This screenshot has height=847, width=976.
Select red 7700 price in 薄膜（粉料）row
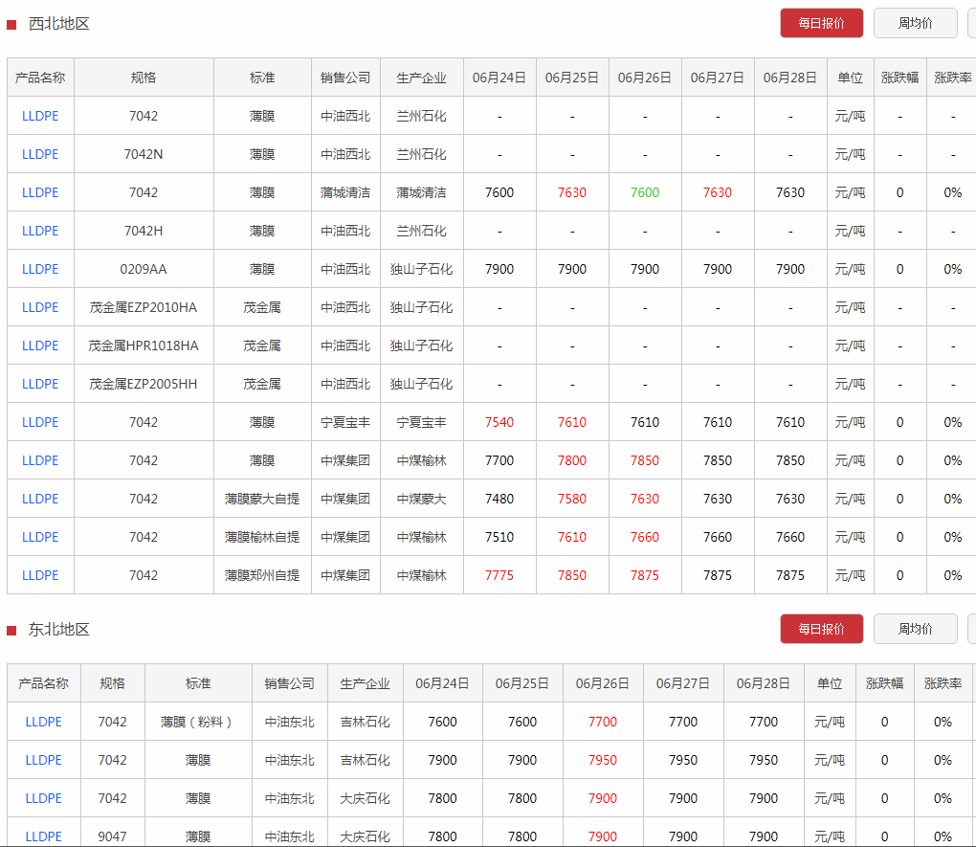coord(603,722)
